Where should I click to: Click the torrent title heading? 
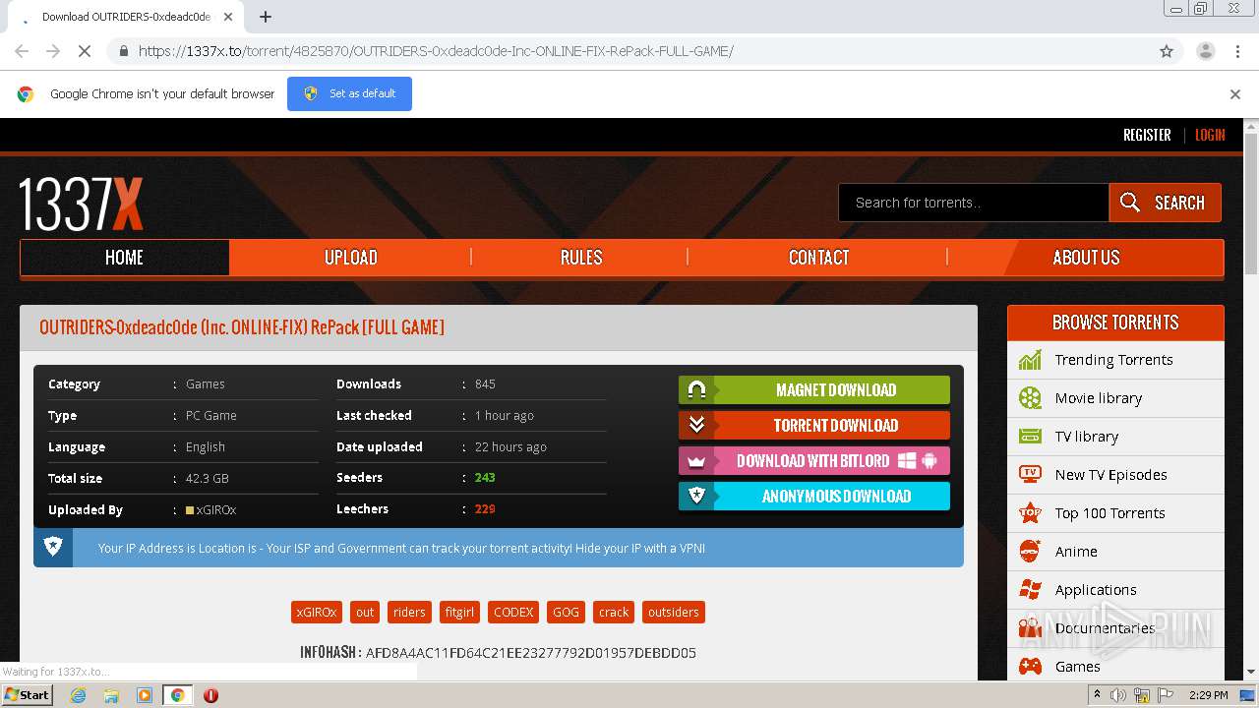click(x=242, y=327)
